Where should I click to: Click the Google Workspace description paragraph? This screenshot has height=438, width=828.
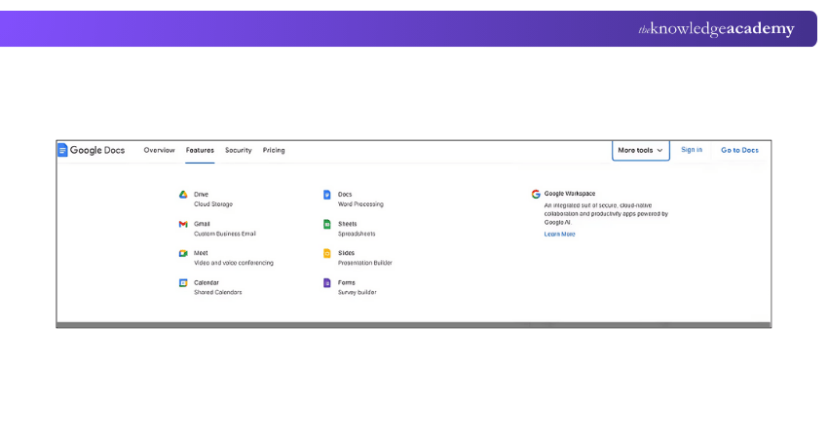[606, 214]
